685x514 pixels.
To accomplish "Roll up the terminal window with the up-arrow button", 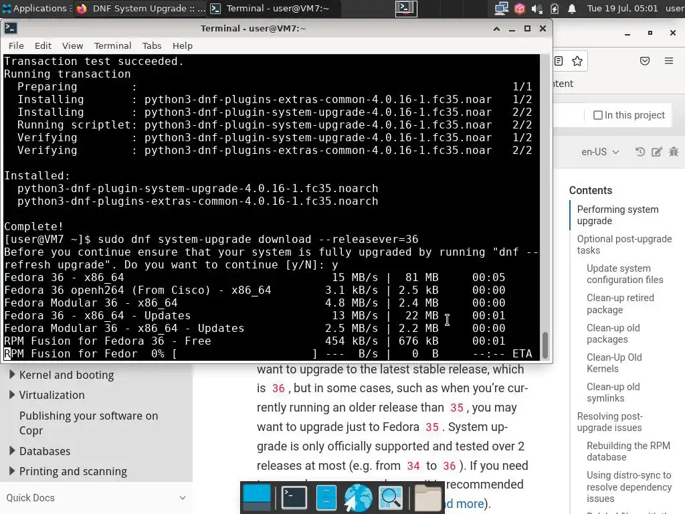I will pos(497,28).
